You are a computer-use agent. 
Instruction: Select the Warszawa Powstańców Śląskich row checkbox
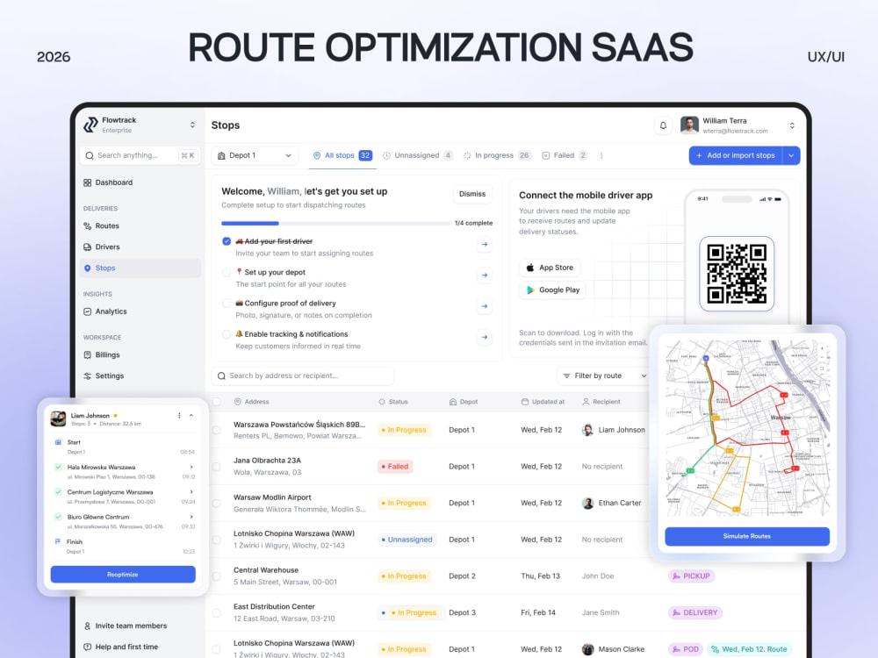pyautogui.click(x=217, y=430)
